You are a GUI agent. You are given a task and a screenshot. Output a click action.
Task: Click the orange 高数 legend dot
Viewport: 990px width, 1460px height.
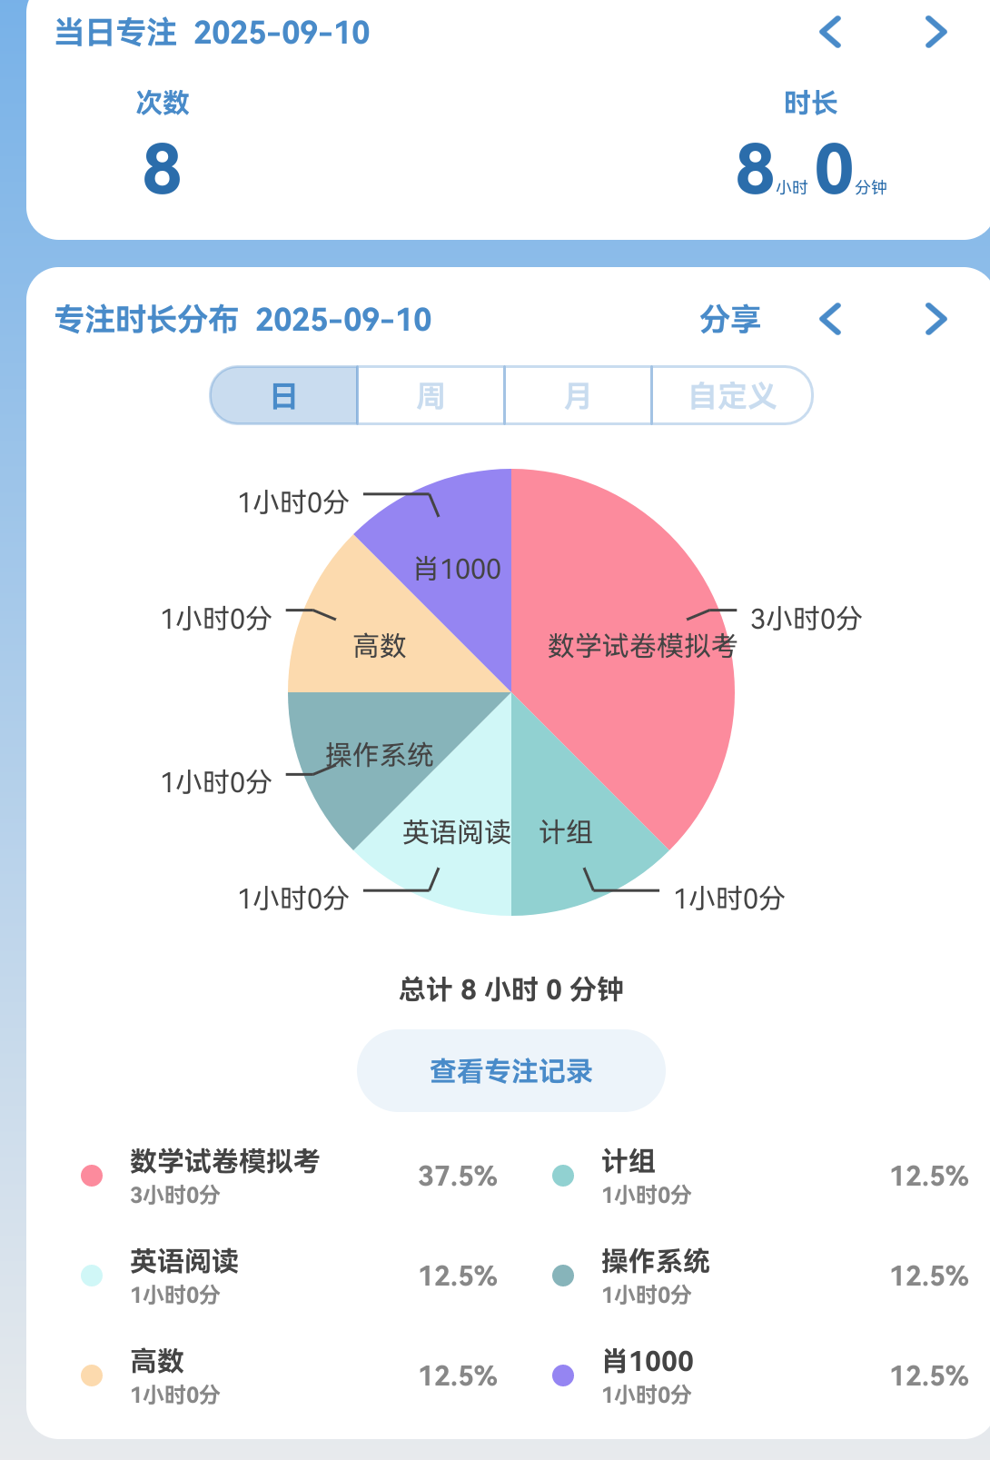92,1376
